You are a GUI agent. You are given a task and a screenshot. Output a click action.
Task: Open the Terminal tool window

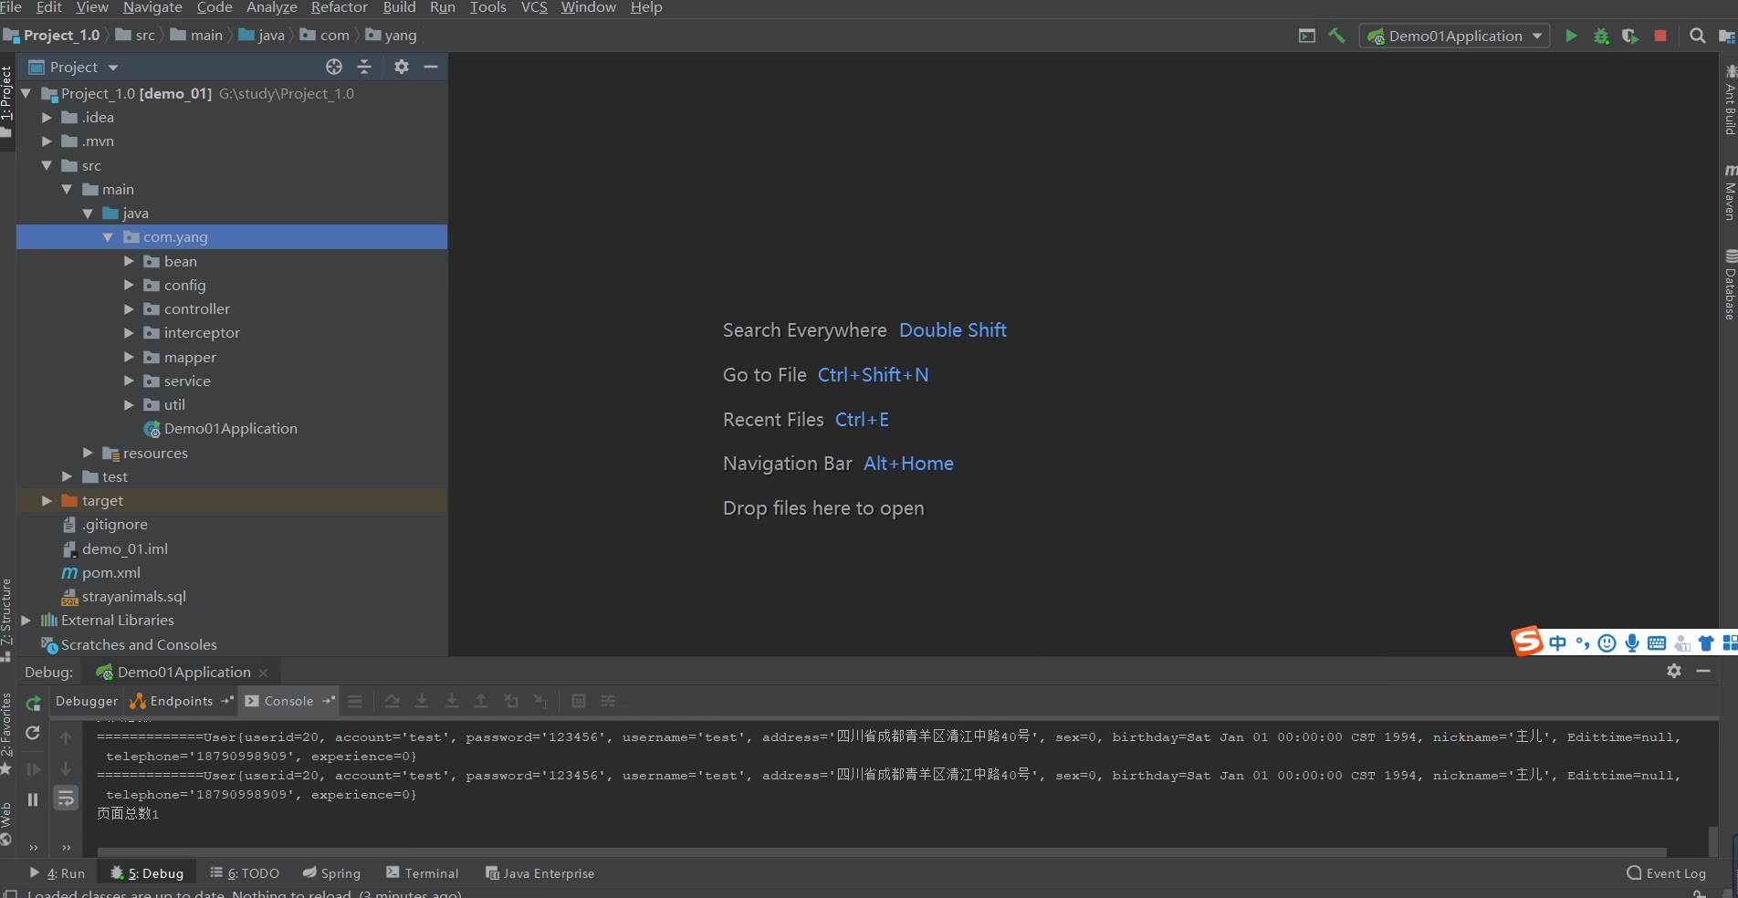(422, 873)
